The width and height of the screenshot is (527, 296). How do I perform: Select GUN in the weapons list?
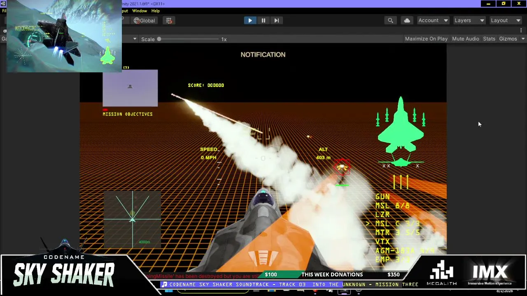pyautogui.click(x=382, y=197)
